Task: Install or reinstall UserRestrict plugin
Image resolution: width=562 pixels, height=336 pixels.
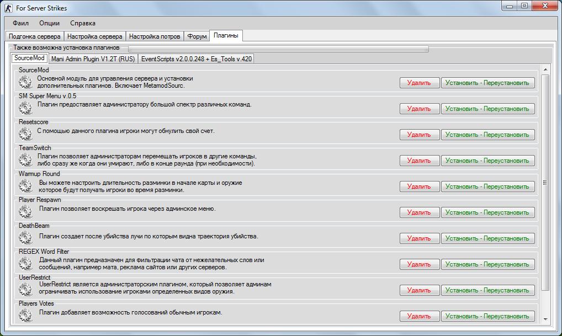Action: [x=488, y=290]
